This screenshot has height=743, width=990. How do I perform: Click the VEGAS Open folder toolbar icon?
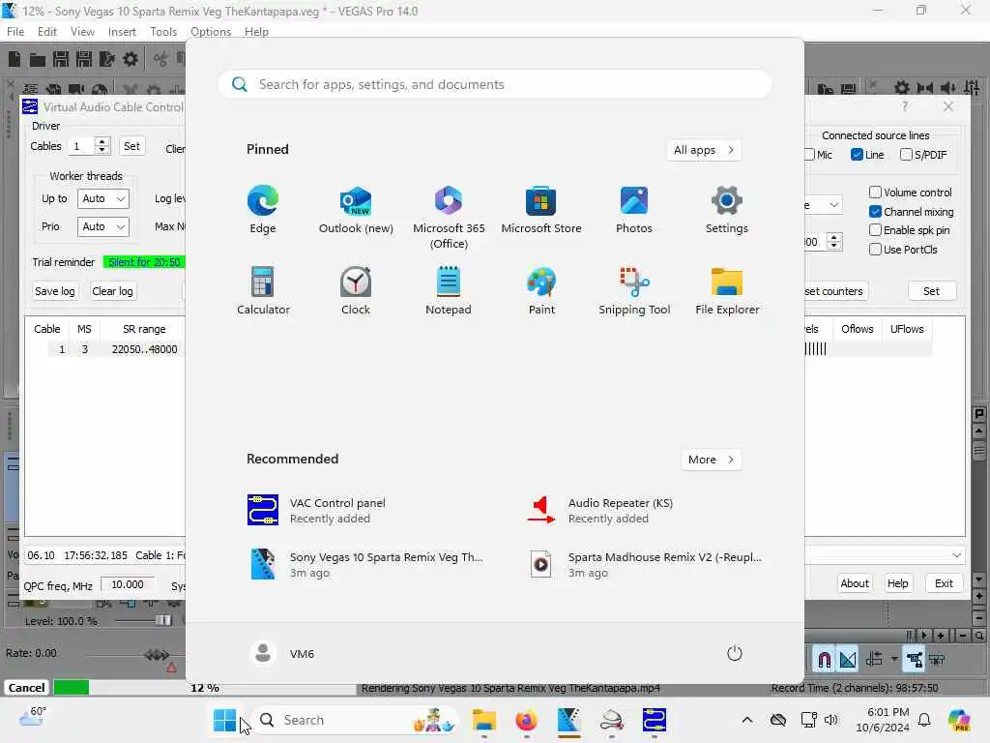[x=38, y=59]
